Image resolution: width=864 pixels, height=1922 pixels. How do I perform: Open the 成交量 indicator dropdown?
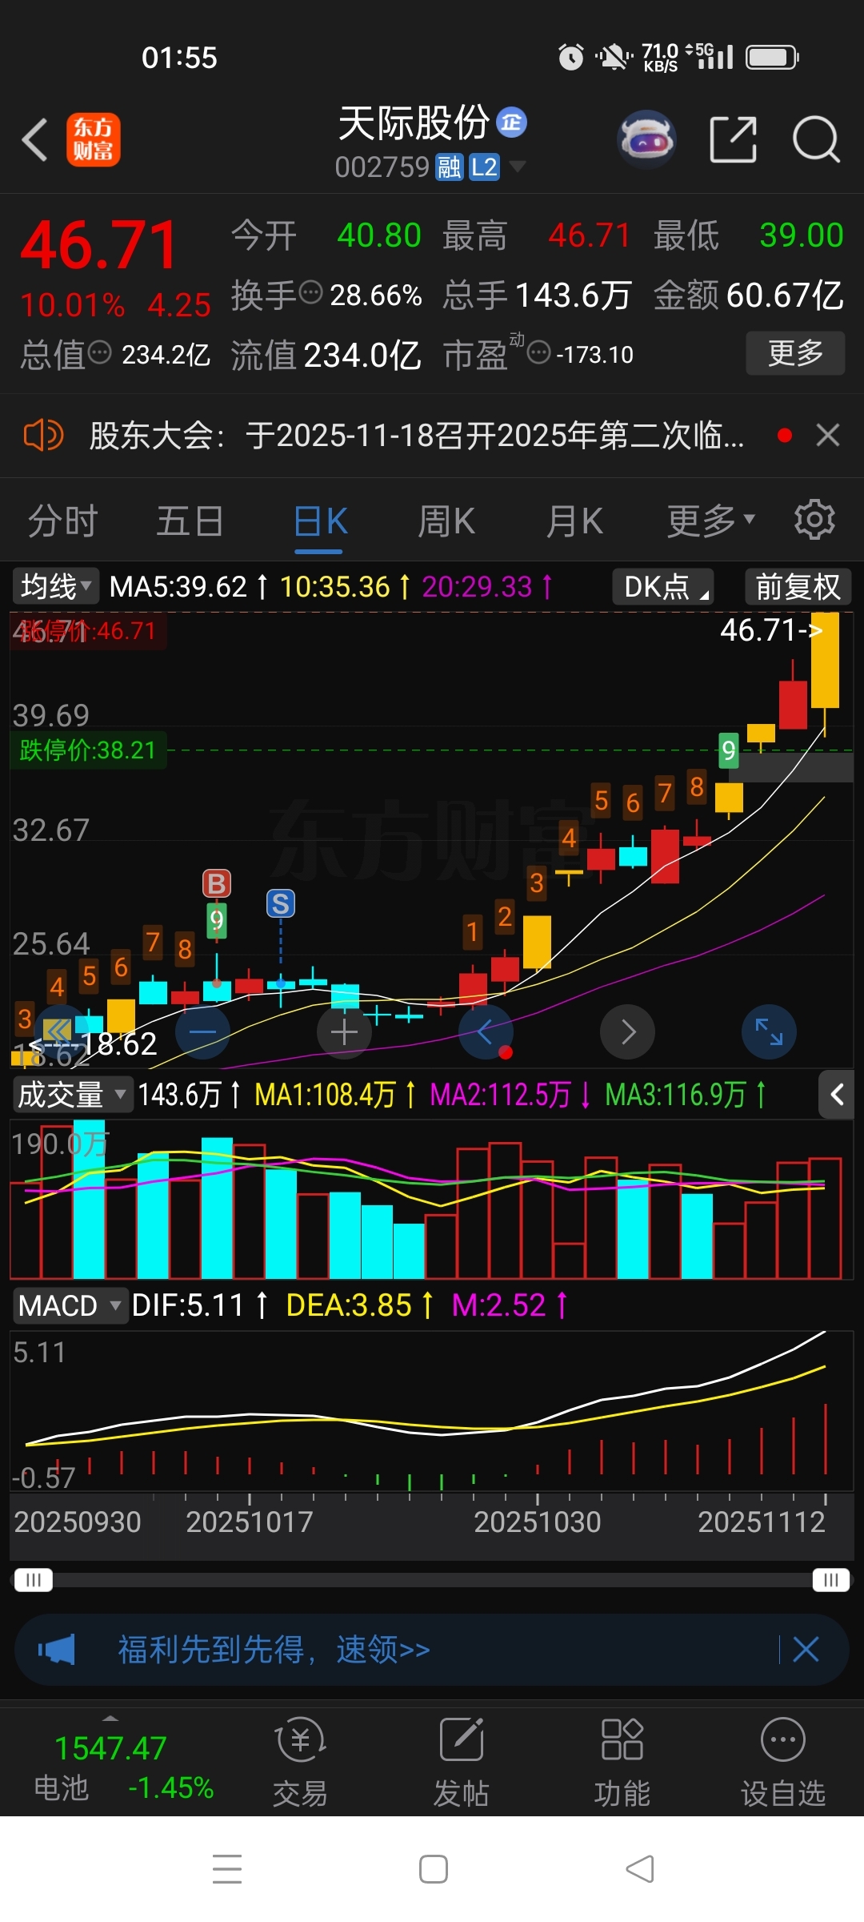click(x=72, y=1094)
